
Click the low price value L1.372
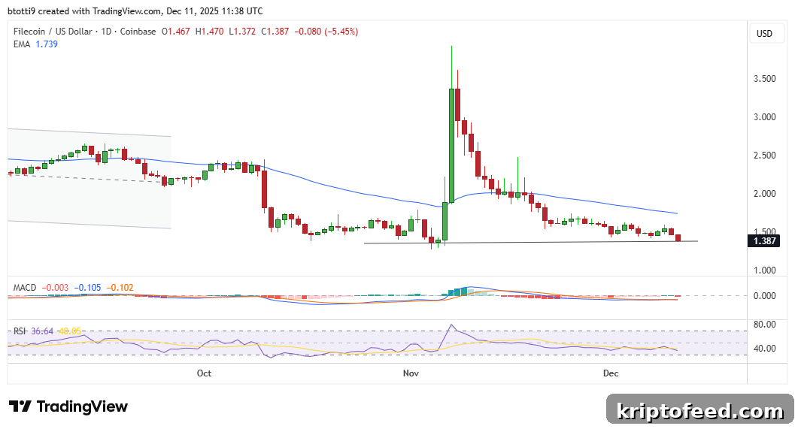(x=242, y=32)
